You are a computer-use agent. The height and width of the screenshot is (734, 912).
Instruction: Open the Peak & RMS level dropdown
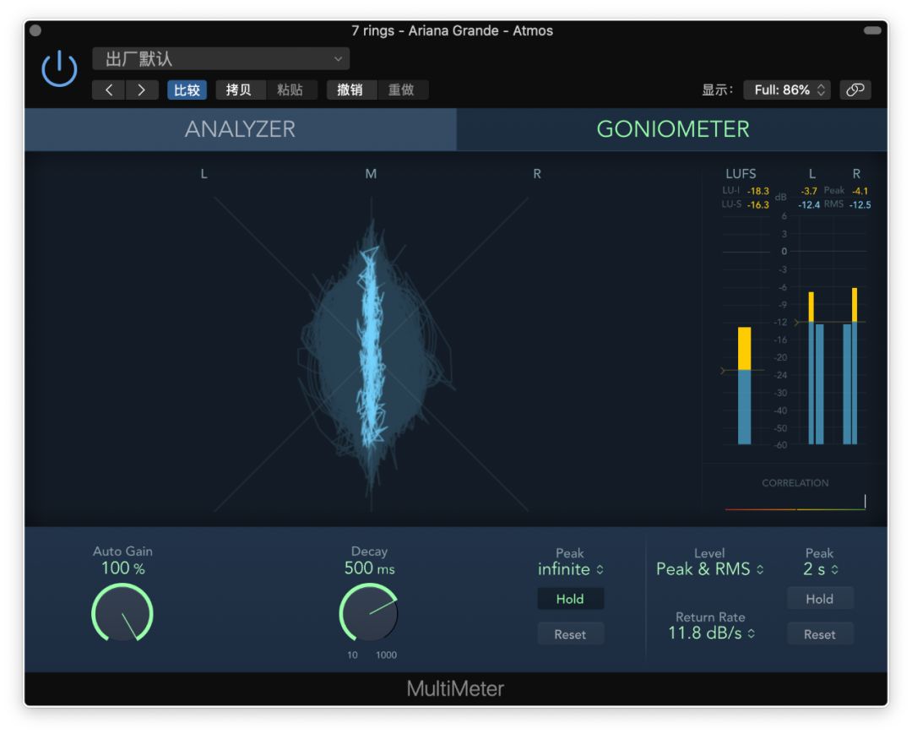(709, 569)
